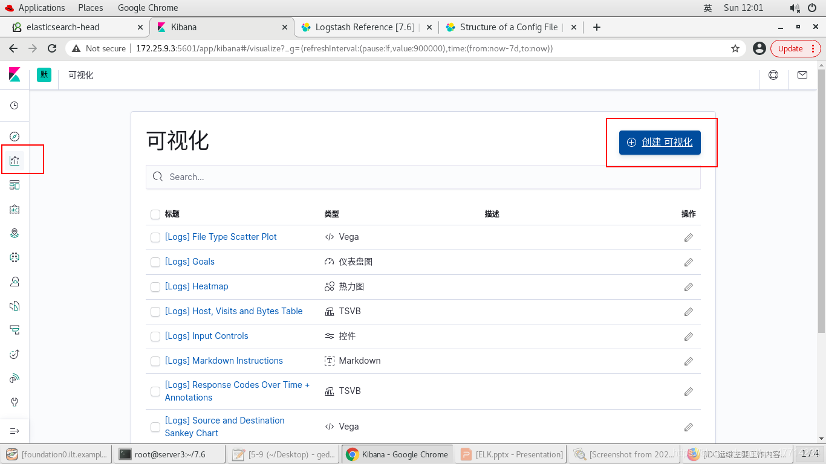This screenshot has width=826, height=464.
Task: Open Uptime icon in sidebar
Action: (15, 354)
